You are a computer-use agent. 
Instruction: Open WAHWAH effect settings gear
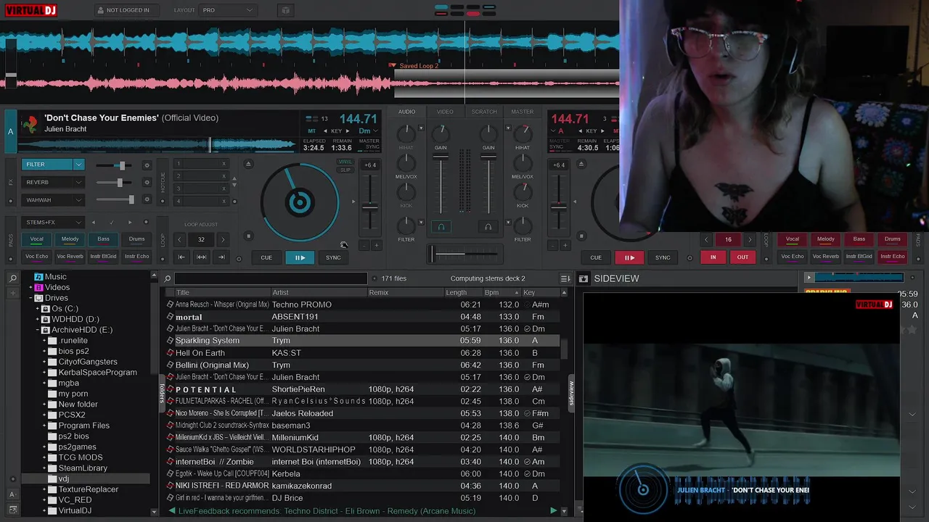point(147,200)
